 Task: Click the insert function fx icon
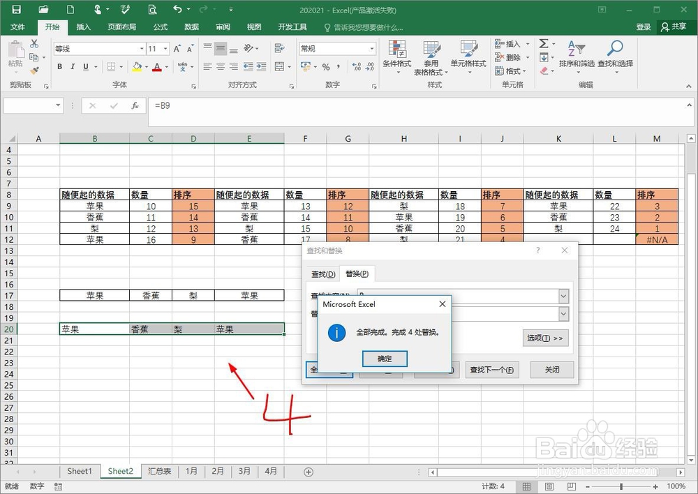135,105
